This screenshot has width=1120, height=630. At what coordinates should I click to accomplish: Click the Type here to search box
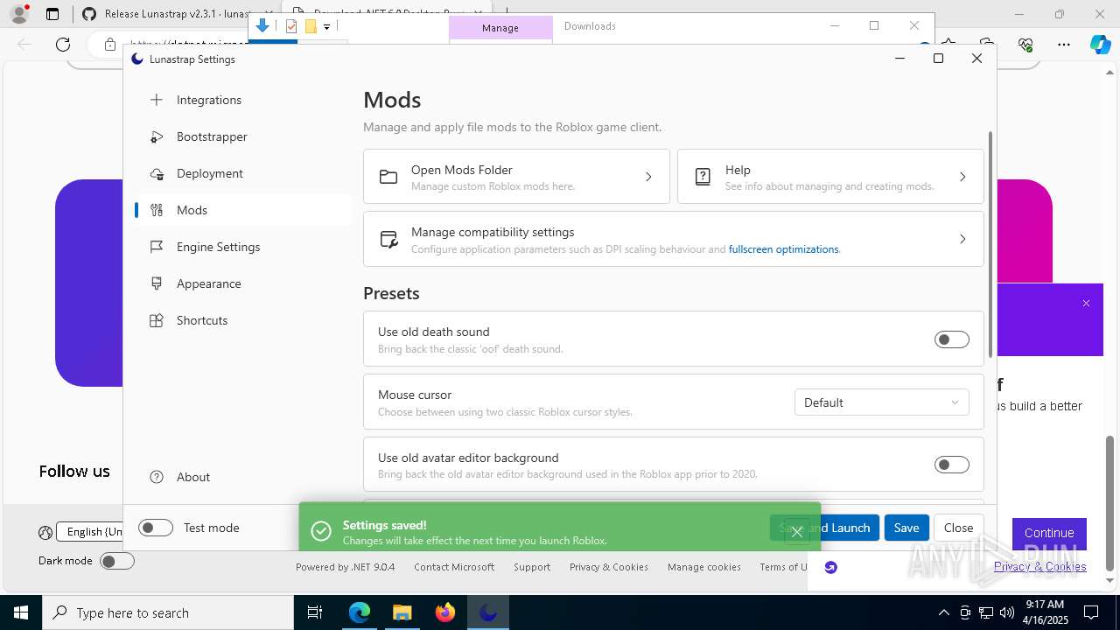(x=168, y=612)
